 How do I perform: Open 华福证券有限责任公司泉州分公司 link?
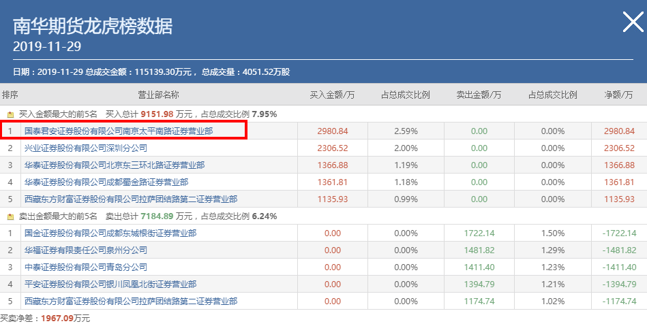point(85,250)
